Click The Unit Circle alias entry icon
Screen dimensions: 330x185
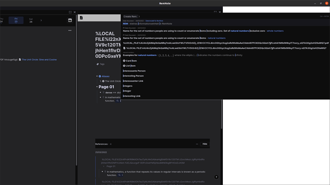(103, 81)
